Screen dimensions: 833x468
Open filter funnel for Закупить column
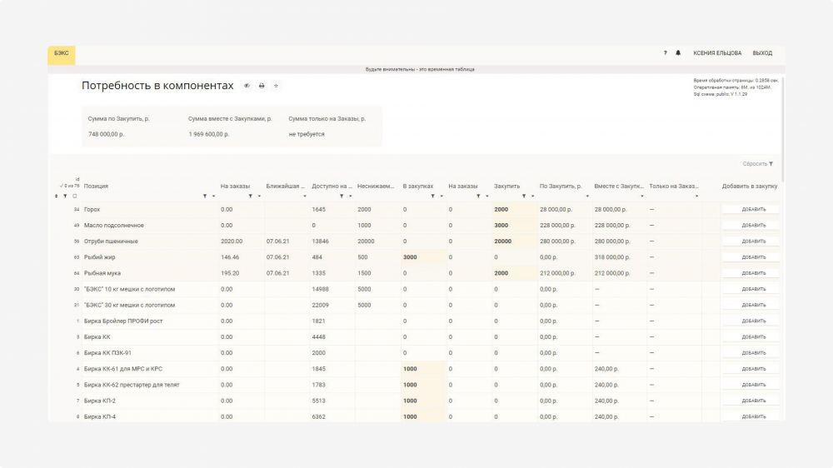(524, 196)
